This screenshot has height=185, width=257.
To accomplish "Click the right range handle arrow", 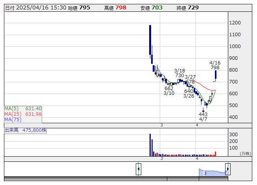I will tap(228, 169).
